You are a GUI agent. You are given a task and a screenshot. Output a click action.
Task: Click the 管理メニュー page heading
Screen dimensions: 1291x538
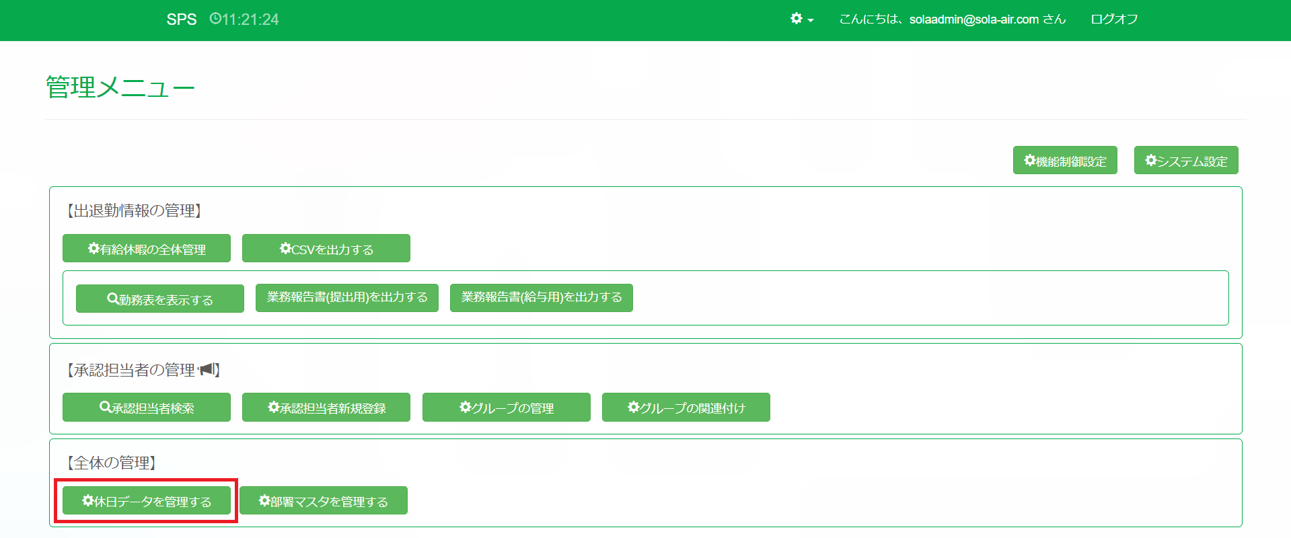click(x=120, y=87)
